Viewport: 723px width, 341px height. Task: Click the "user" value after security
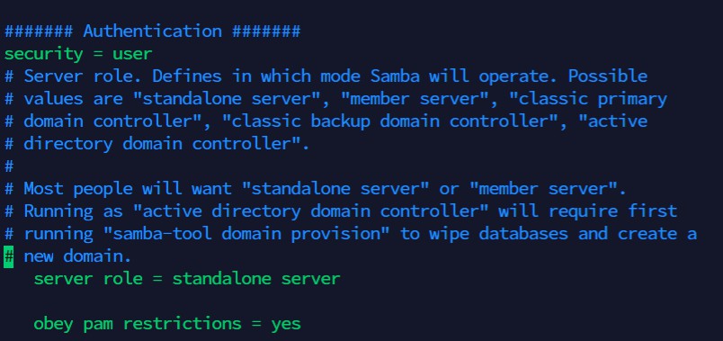pos(133,54)
